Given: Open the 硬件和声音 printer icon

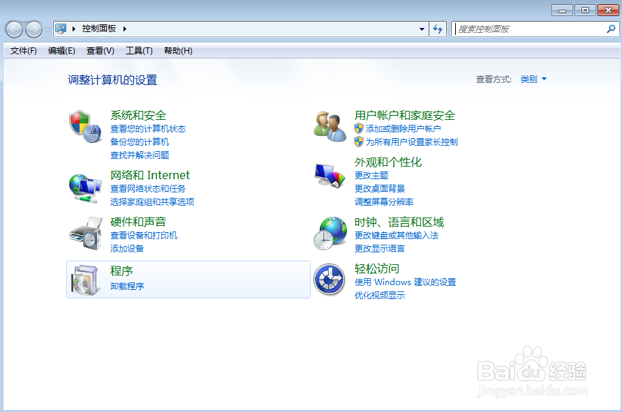Looking at the screenshot, I should tap(86, 234).
